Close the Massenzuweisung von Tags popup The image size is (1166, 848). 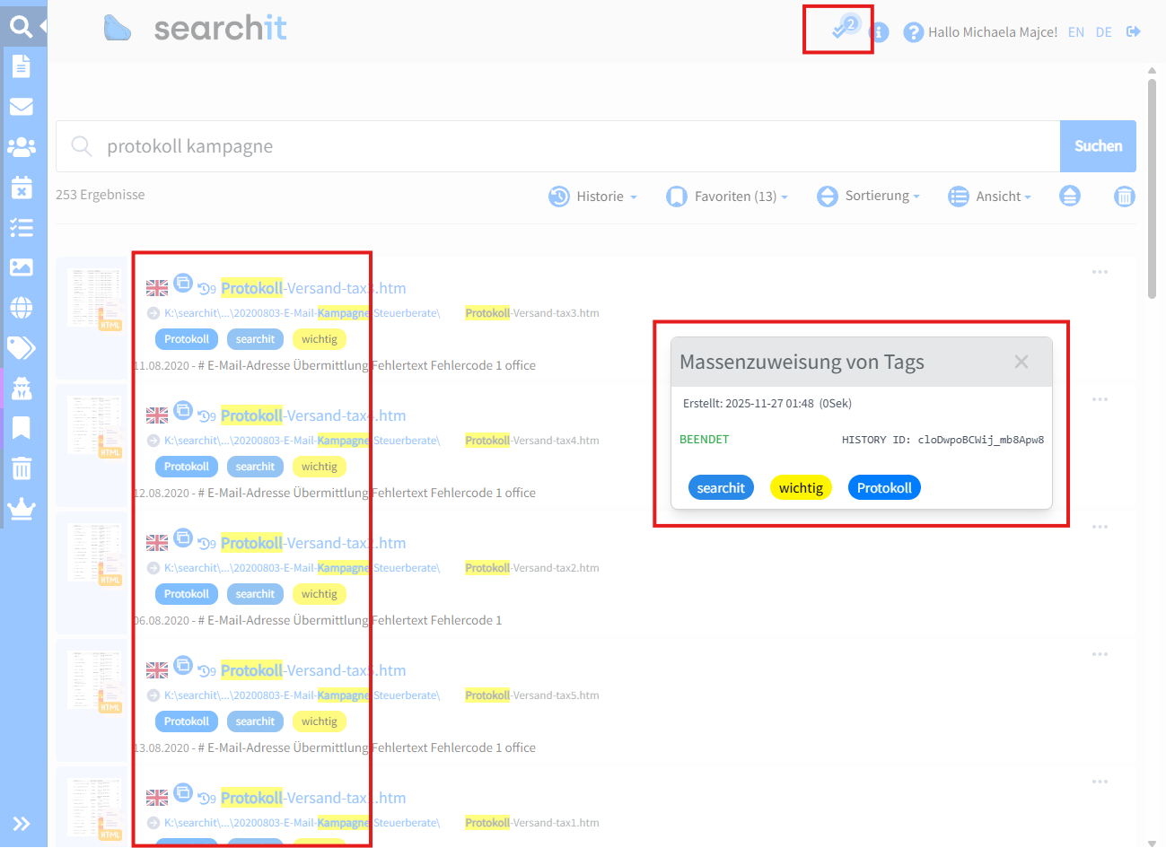(1021, 362)
